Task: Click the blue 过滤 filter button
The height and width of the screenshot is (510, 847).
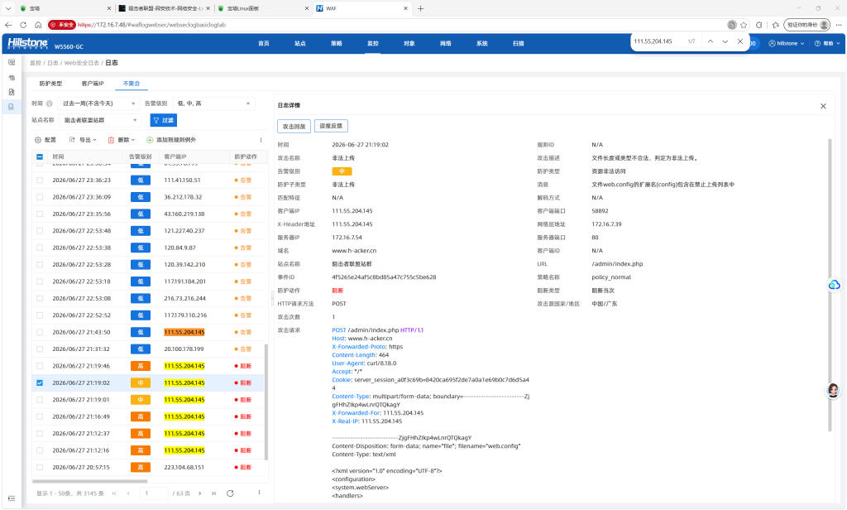Action: 164,120
